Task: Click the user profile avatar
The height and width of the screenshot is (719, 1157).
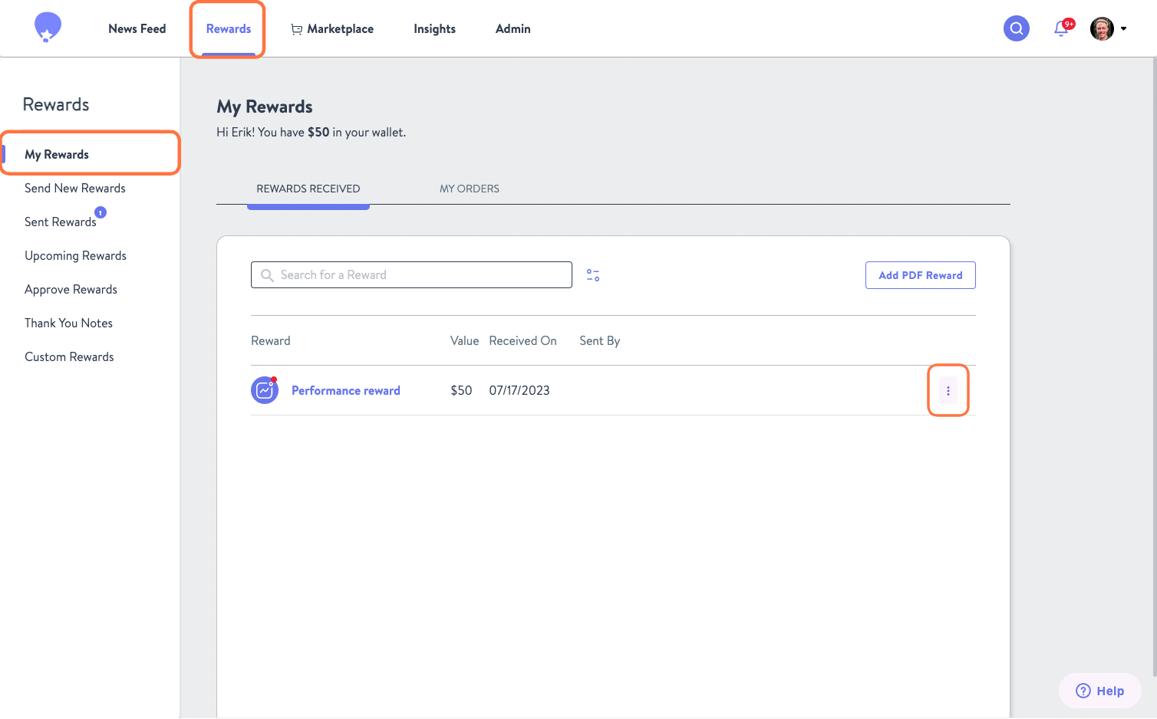Action: (1102, 28)
